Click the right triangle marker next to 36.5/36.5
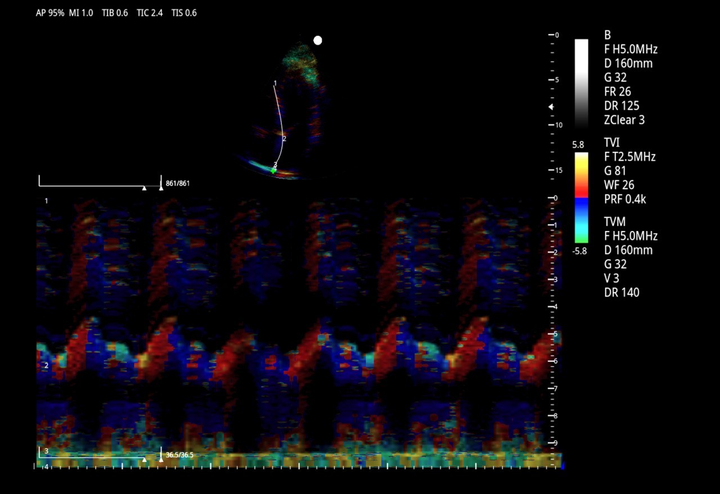 161,460
